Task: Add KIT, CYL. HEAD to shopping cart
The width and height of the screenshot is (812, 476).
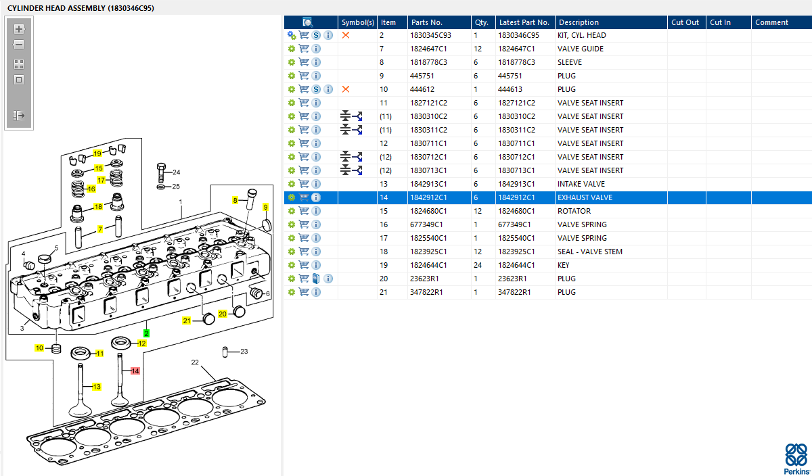Action: (304, 35)
